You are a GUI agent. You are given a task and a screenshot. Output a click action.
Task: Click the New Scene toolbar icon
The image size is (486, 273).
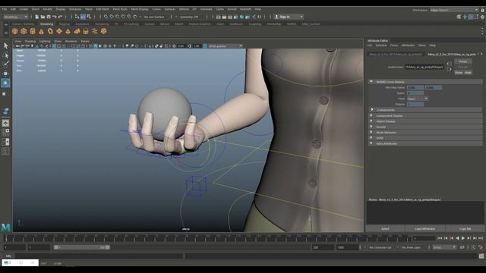[x=37, y=17]
